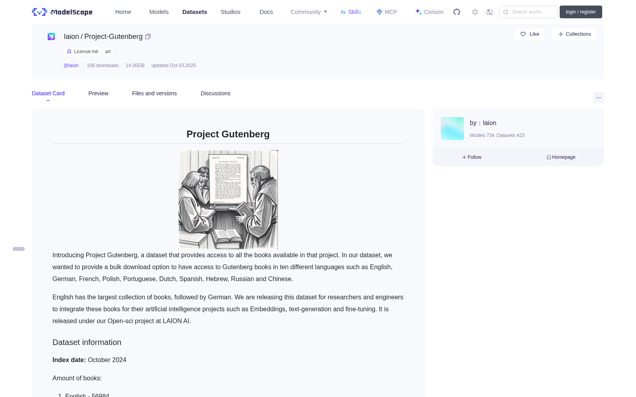Open the Studios menu item
Viewport: 636px width, 397px height.
point(231,12)
